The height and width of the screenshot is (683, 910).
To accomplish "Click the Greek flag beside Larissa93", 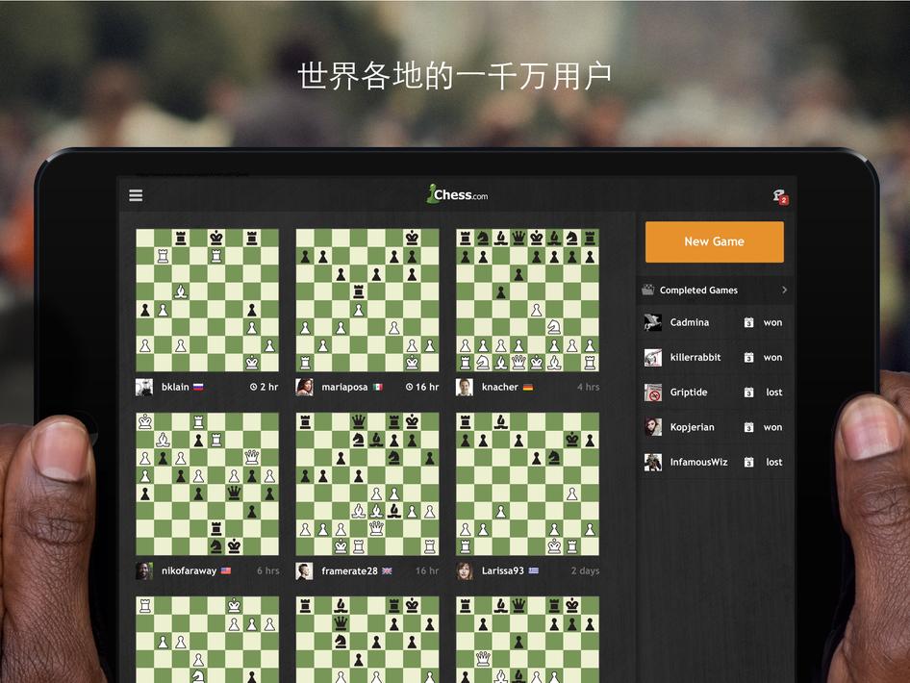I will (532, 570).
